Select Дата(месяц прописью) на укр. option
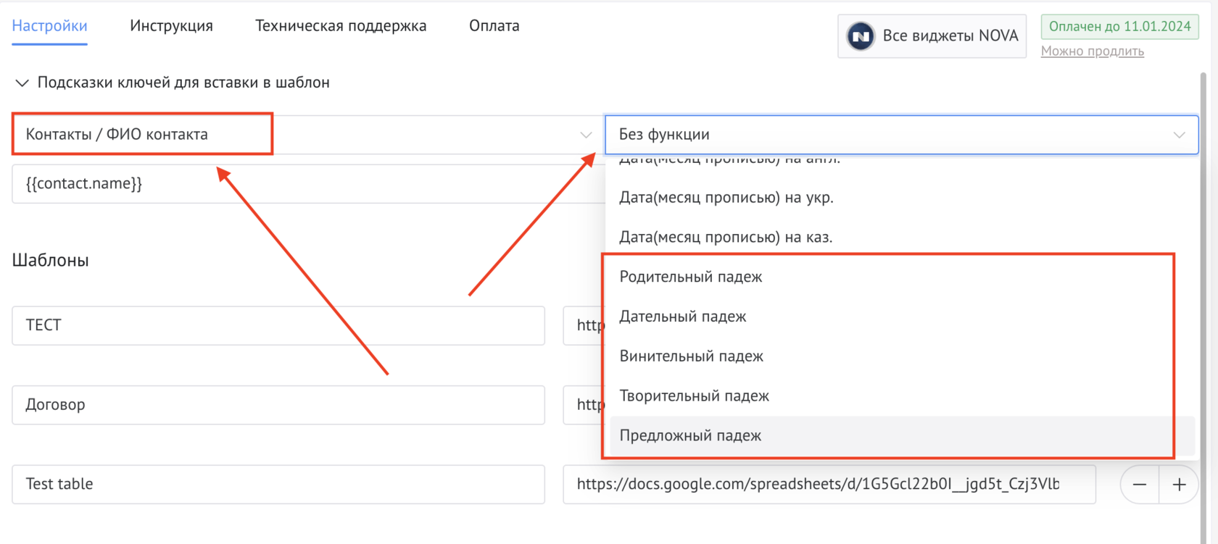 tap(726, 198)
